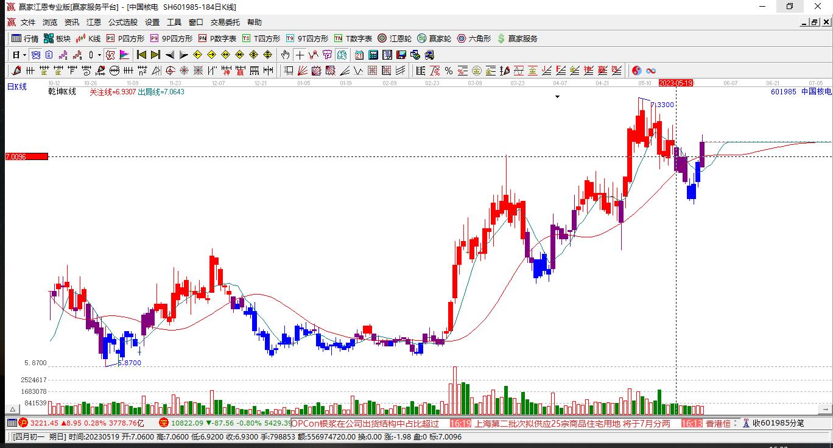This screenshot has height=448, width=833.
Task: Open the 资讯 menu
Action: click(72, 23)
